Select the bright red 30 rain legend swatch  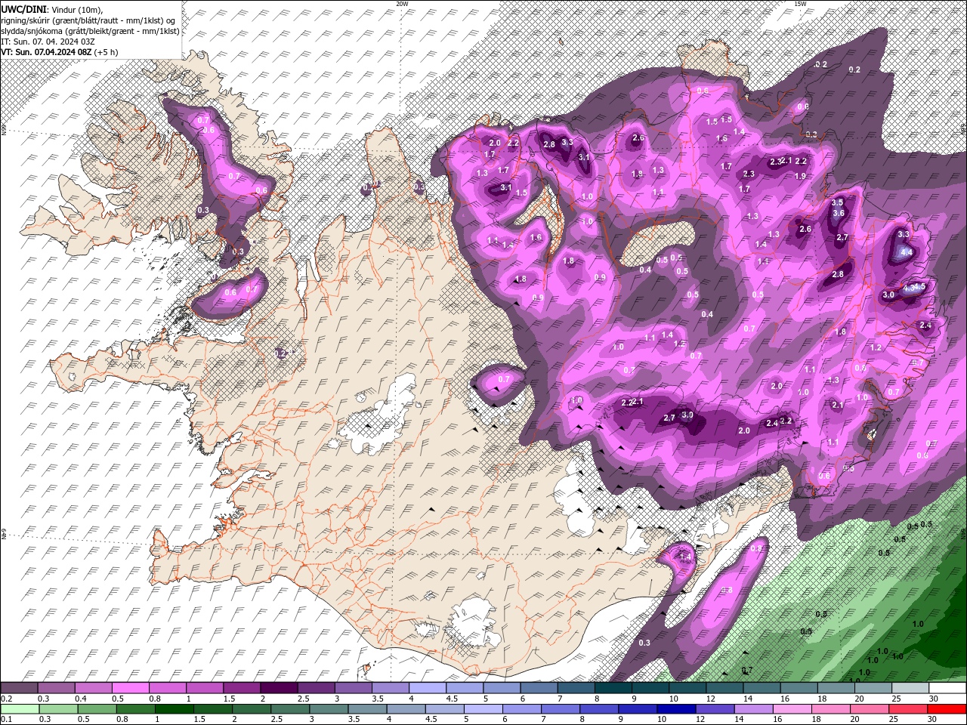tap(947, 709)
